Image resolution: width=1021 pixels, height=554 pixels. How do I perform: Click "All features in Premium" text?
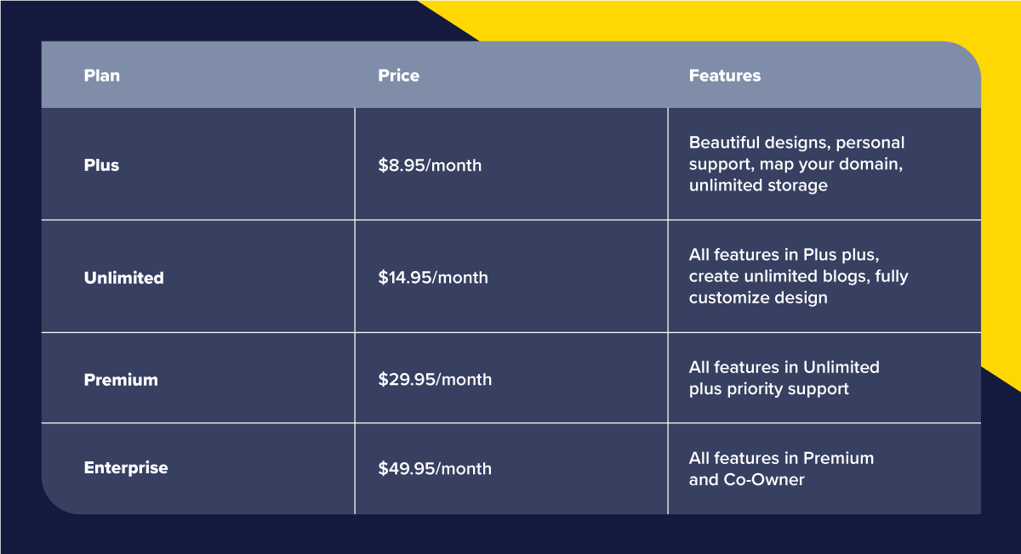tap(781, 458)
